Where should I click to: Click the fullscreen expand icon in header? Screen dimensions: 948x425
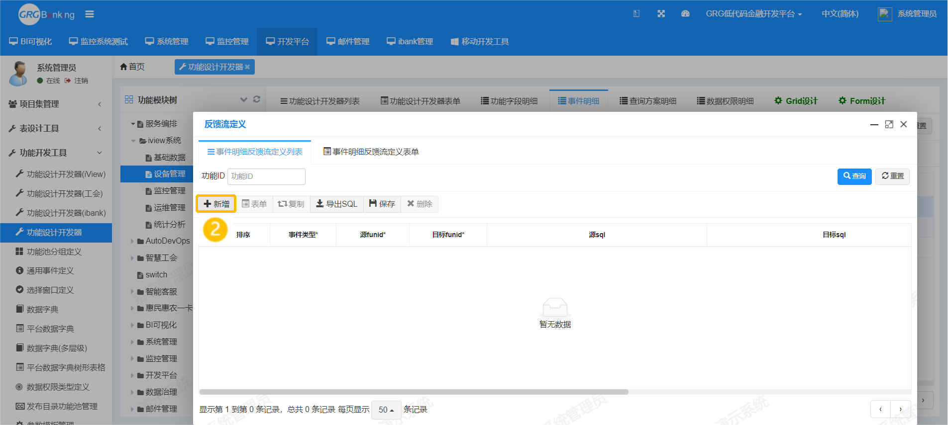[661, 14]
